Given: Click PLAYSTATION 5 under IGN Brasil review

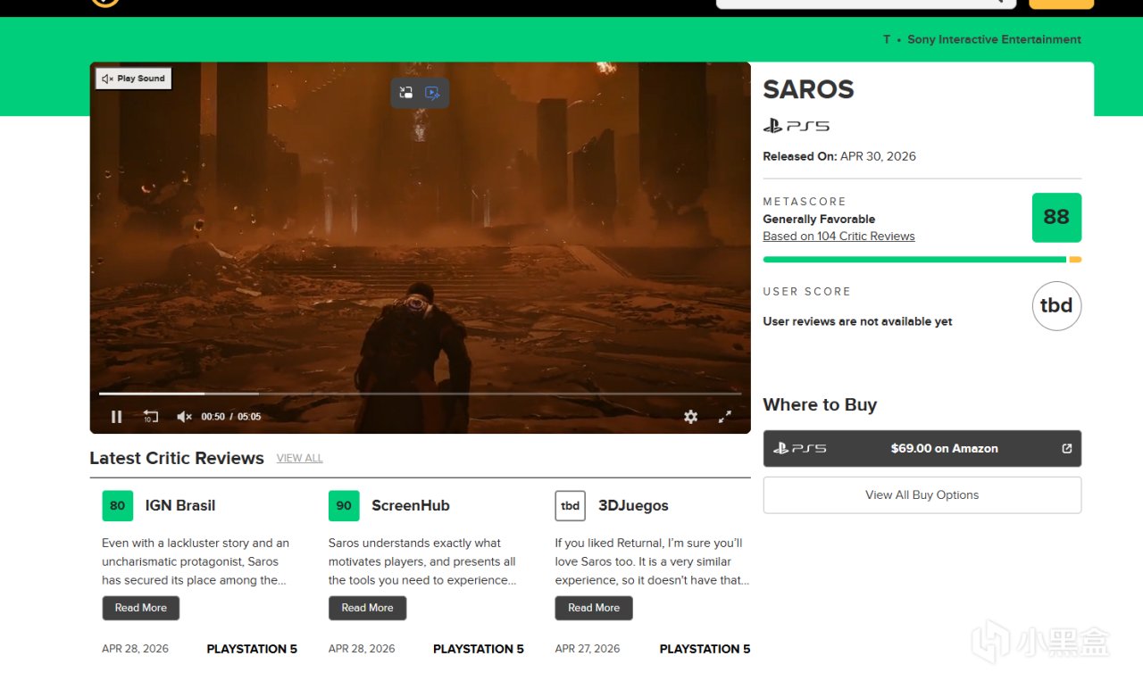Looking at the screenshot, I should pyautogui.click(x=252, y=649).
